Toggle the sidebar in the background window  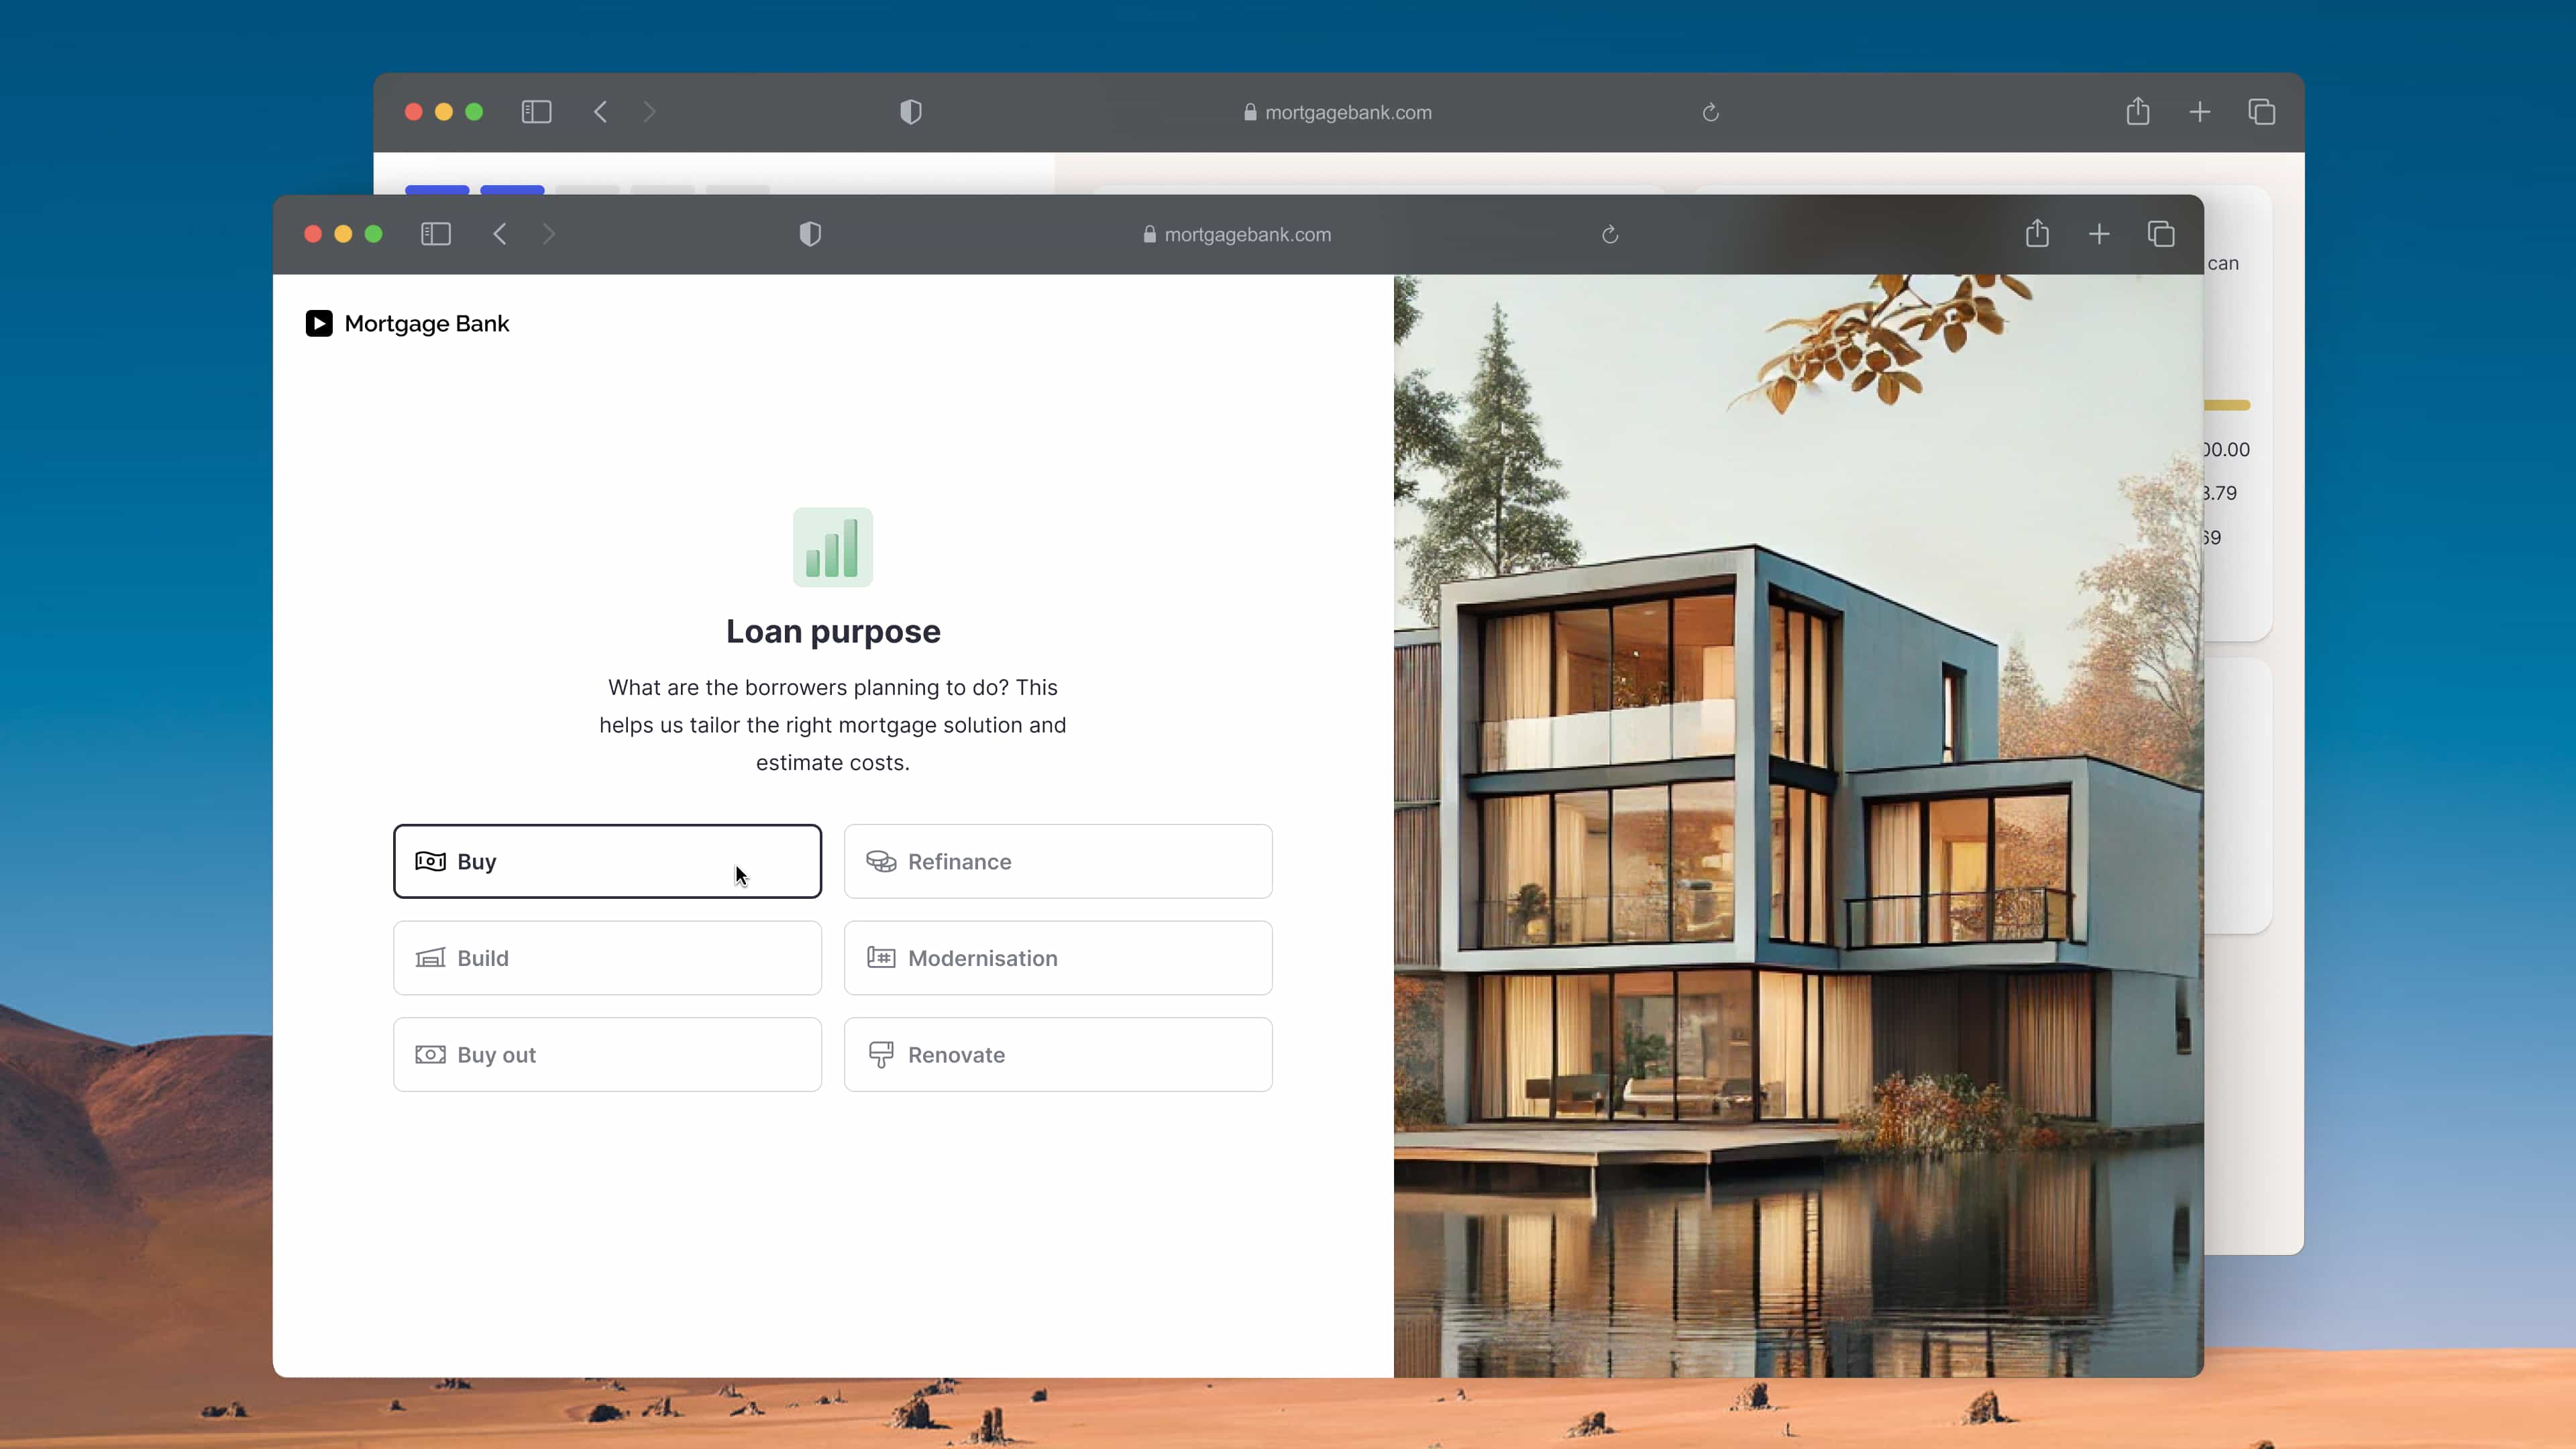pos(537,112)
